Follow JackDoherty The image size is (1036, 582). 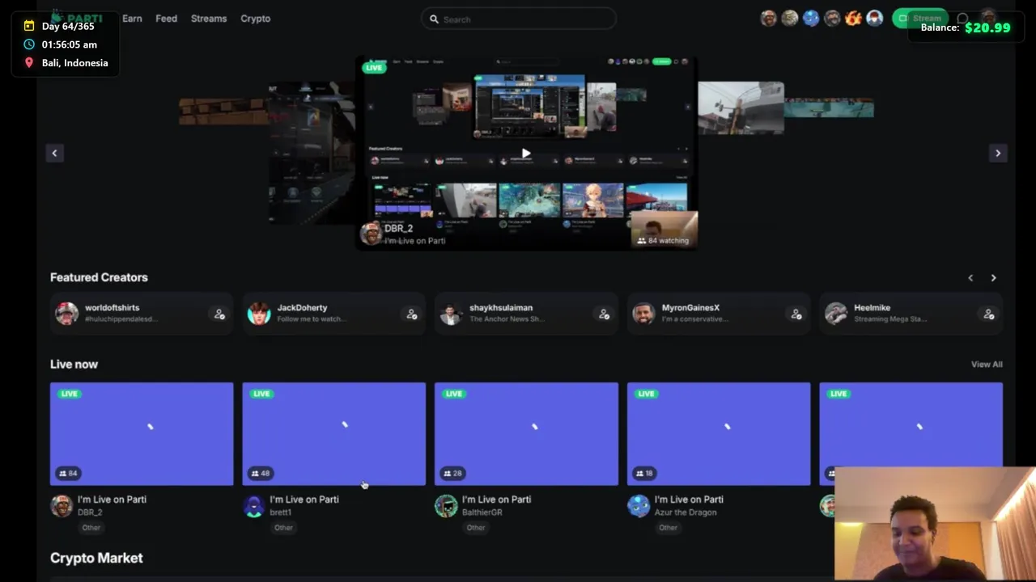coord(411,314)
